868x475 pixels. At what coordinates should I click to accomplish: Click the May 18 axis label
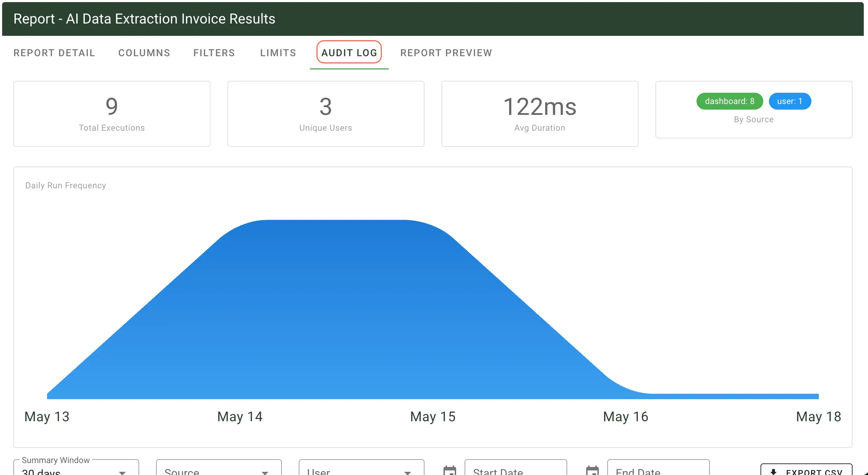click(818, 417)
